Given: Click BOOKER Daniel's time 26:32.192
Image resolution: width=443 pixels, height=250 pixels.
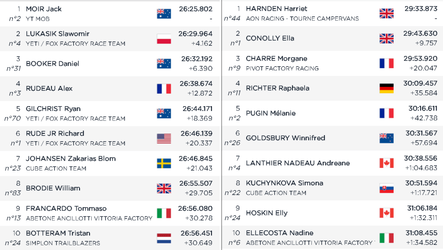Looking at the screenshot, I should pos(197,59).
